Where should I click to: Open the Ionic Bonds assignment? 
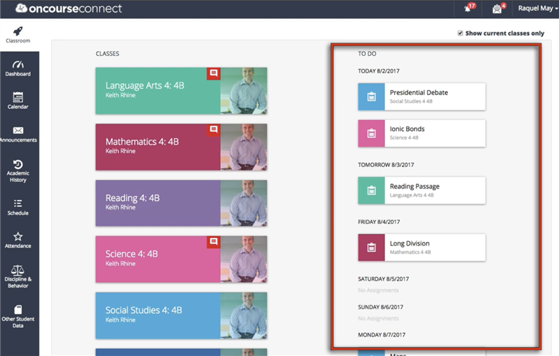pos(422,133)
